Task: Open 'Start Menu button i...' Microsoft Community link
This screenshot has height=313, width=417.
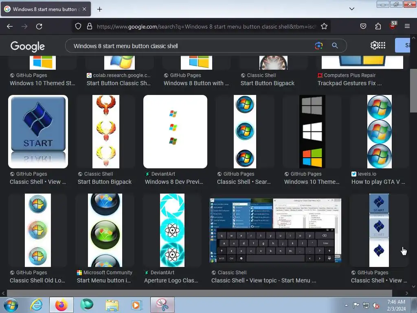Action: [x=104, y=280]
